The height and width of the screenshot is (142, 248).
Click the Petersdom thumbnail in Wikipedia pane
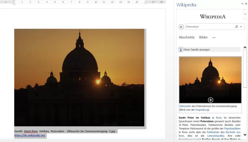coord(210,80)
